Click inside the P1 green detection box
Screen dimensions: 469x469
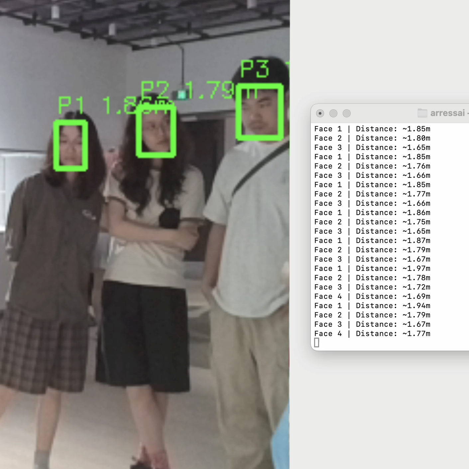click(x=71, y=146)
